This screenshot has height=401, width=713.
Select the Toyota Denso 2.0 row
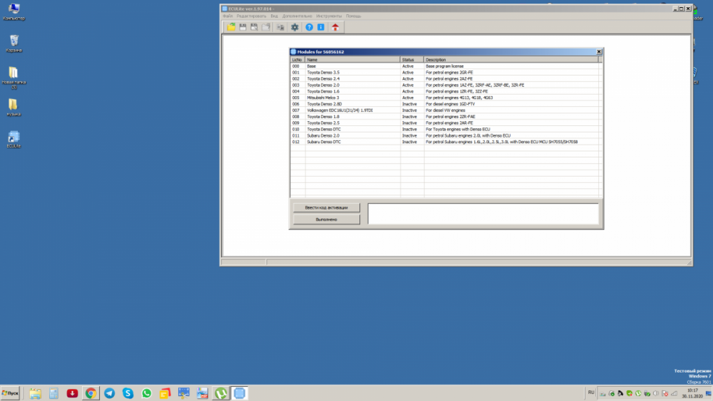[x=445, y=85]
